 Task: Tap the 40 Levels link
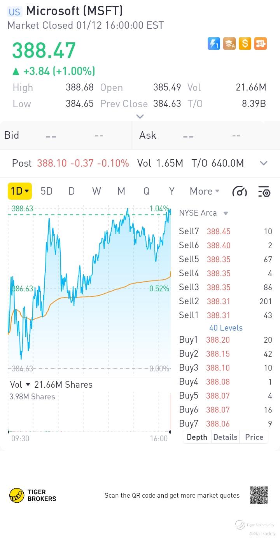point(226,328)
